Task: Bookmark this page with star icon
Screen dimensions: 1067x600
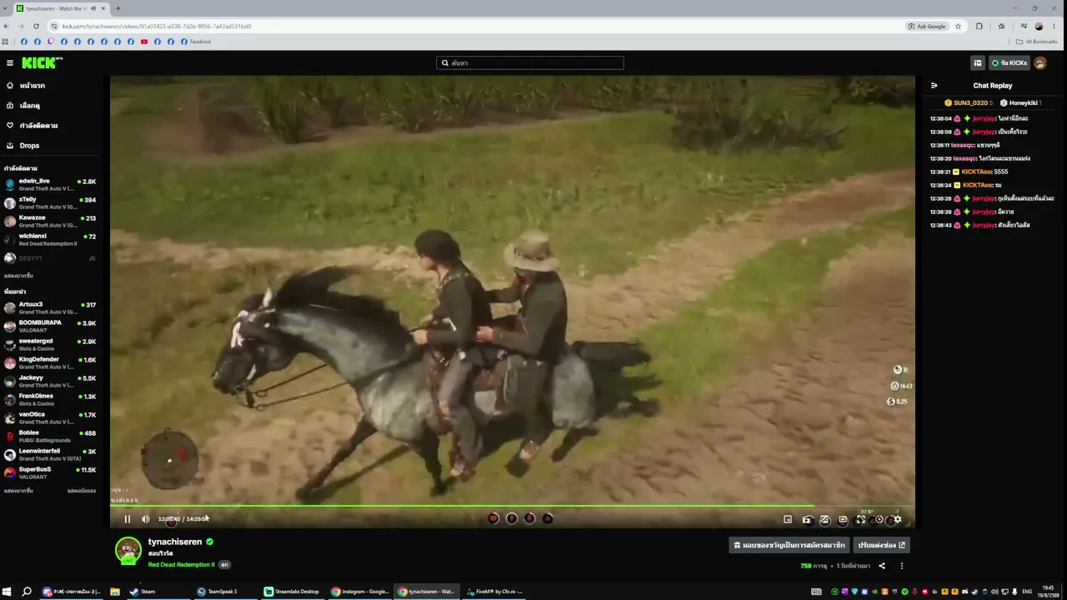Action: pyautogui.click(x=958, y=26)
